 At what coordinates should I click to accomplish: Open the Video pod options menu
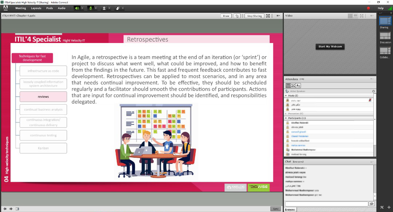372,16
